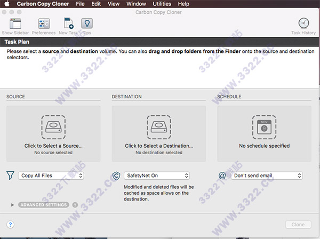Close the Carbon Copy Cloner window
The width and height of the screenshot is (320, 239).
pyautogui.click(x=4, y=12)
